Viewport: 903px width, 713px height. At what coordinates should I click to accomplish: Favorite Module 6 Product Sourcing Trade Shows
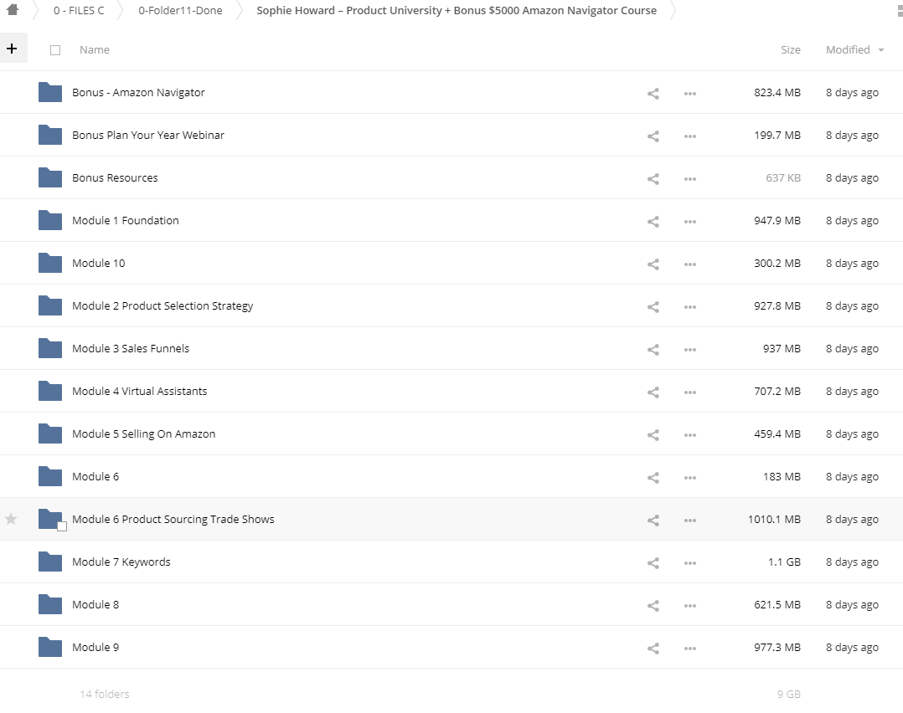(11, 520)
